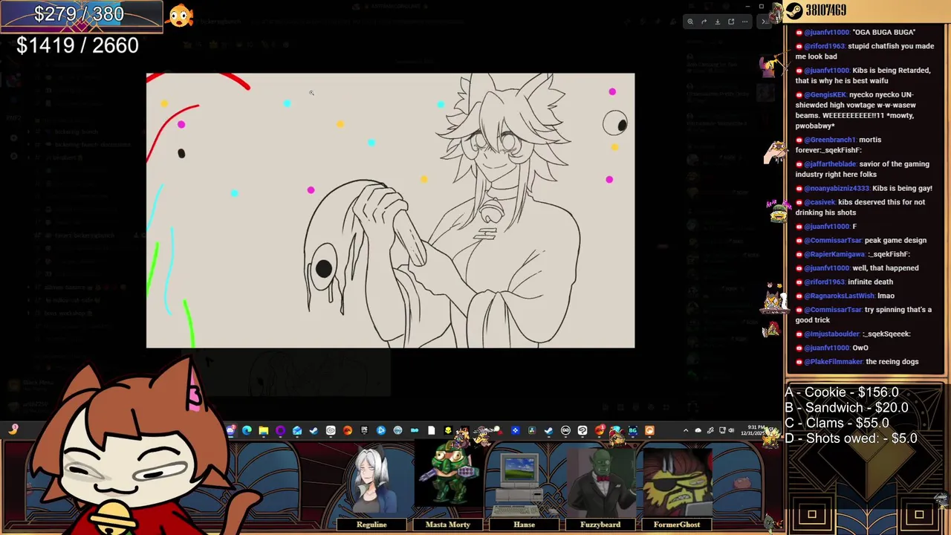Launch Microsoft Edge from the taskbar
Screen dimensions: 951x535
pos(246,430)
